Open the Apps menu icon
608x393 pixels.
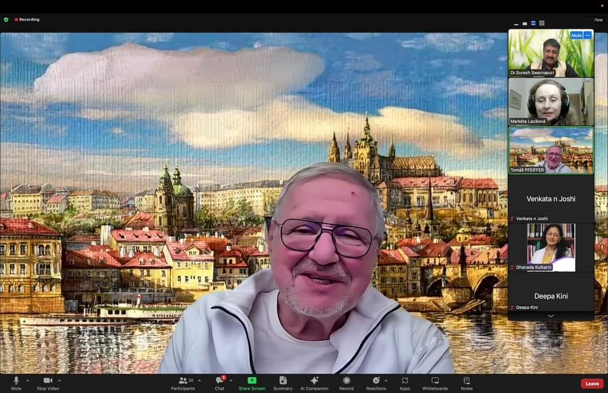404,383
